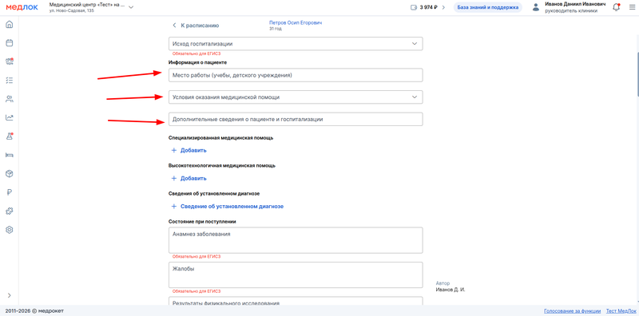Open the settings gear sidebar icon
The image size is (639, 316).
tap(10, 230)
